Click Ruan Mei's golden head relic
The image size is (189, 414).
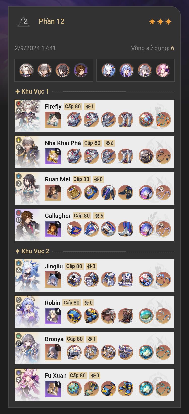click(74, 193)
